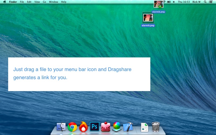Show Notification Center from the menu bar
Image resolution: width=216 pixels, height=135 pixels.
(x=211, y=2)
